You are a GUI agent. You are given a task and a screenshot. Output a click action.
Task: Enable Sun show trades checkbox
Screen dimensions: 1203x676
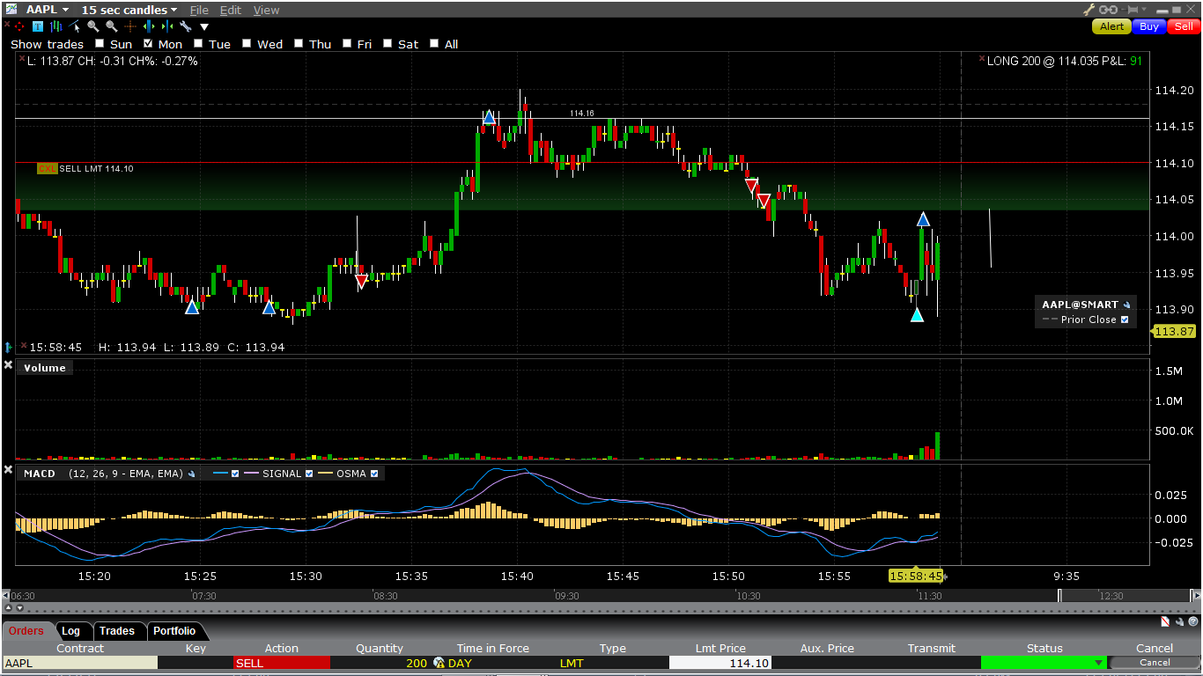pos(100,43)
